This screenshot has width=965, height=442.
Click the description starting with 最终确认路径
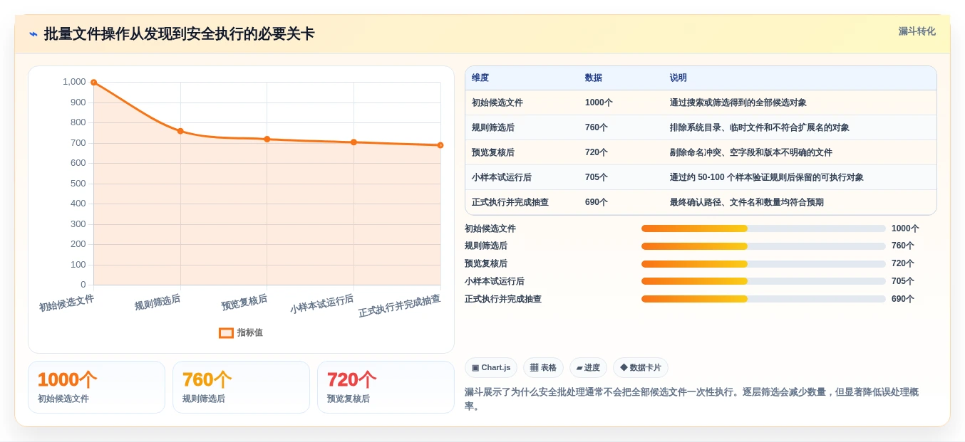click(x=747, y=202)
